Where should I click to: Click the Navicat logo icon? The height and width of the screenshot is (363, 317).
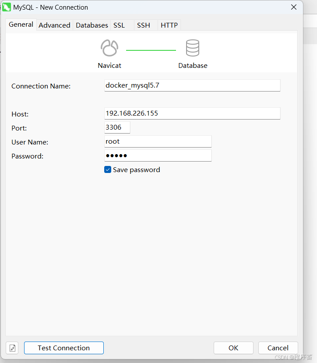(109, 48)
